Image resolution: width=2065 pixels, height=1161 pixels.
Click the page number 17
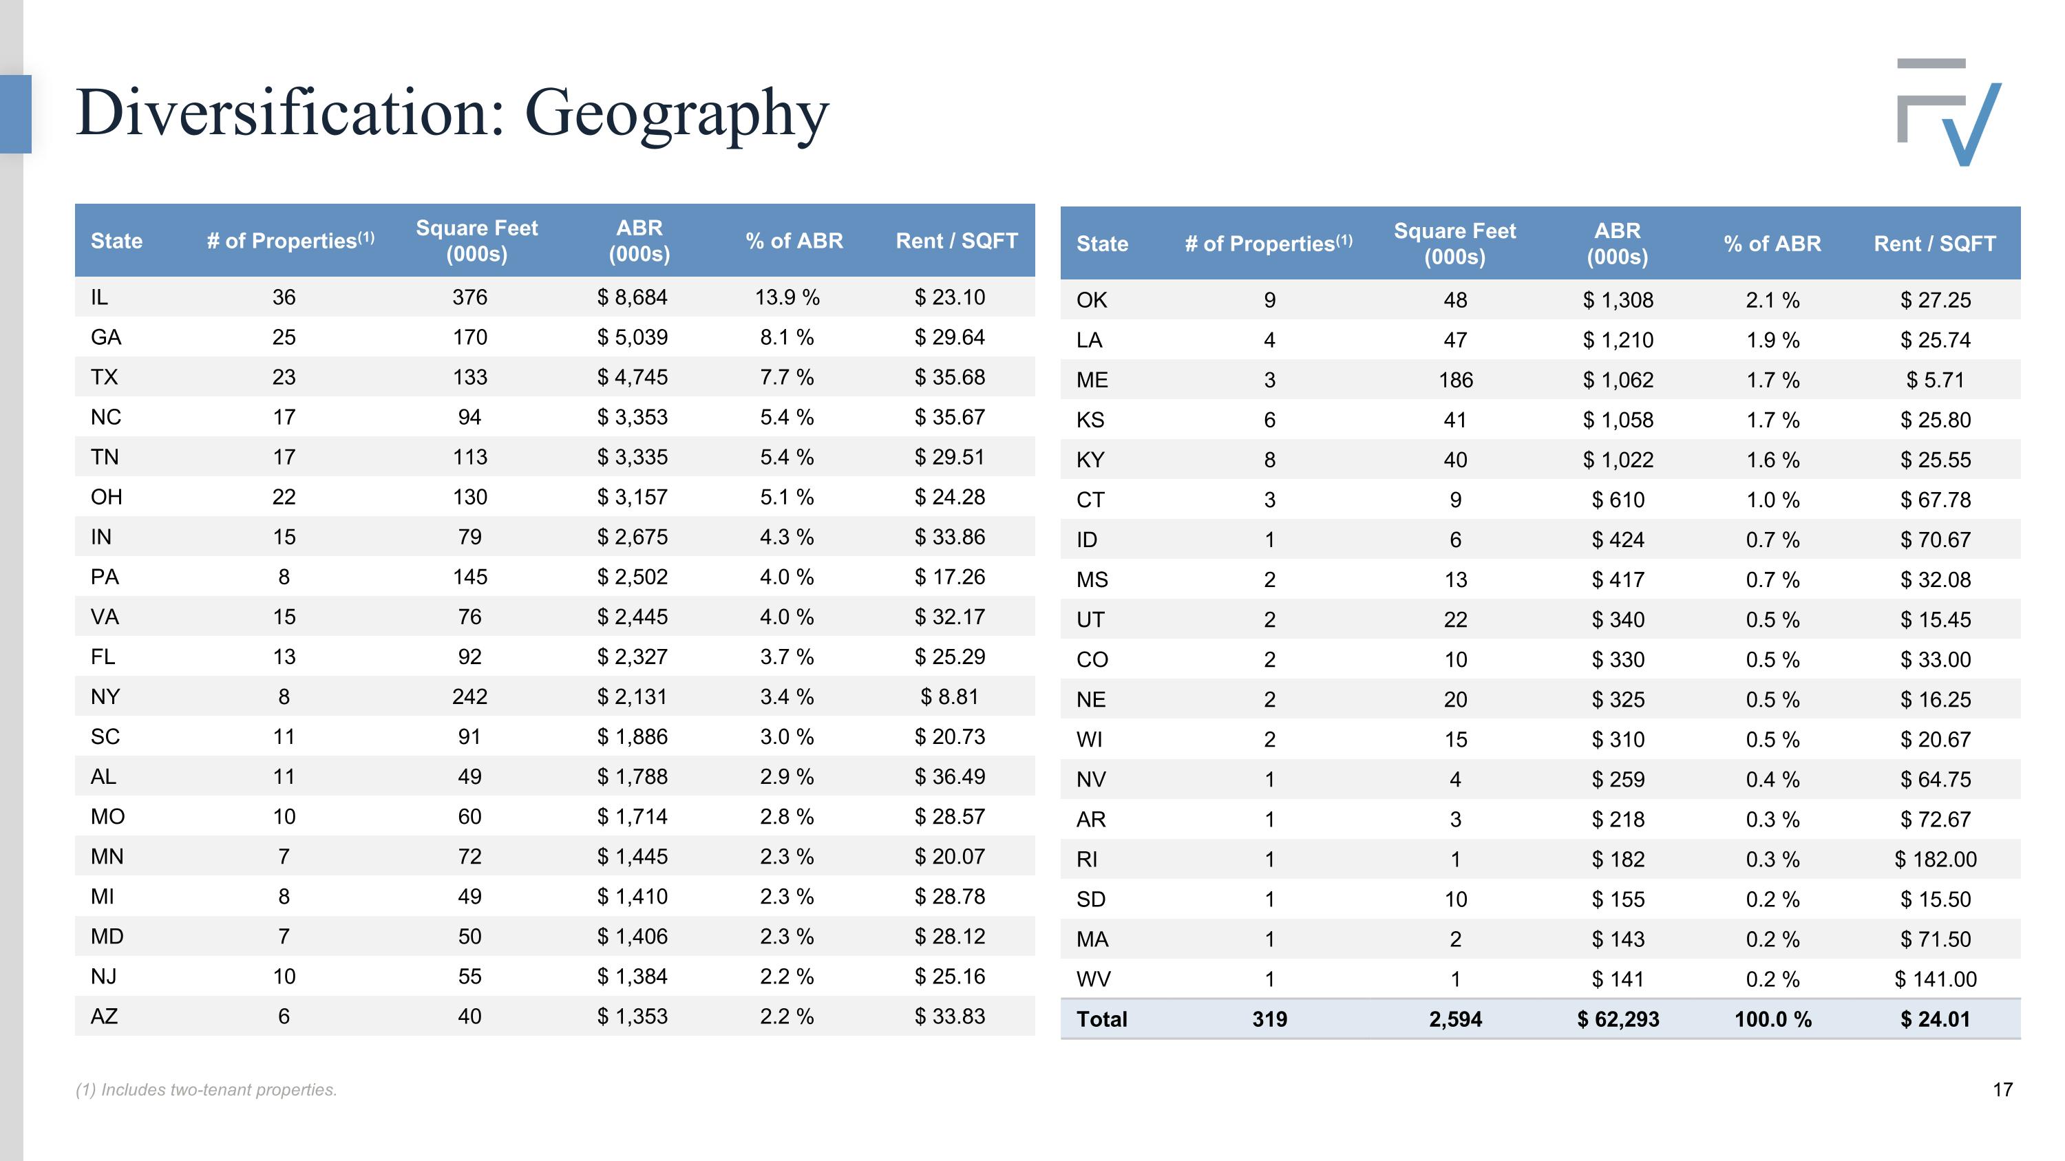2002,1089
